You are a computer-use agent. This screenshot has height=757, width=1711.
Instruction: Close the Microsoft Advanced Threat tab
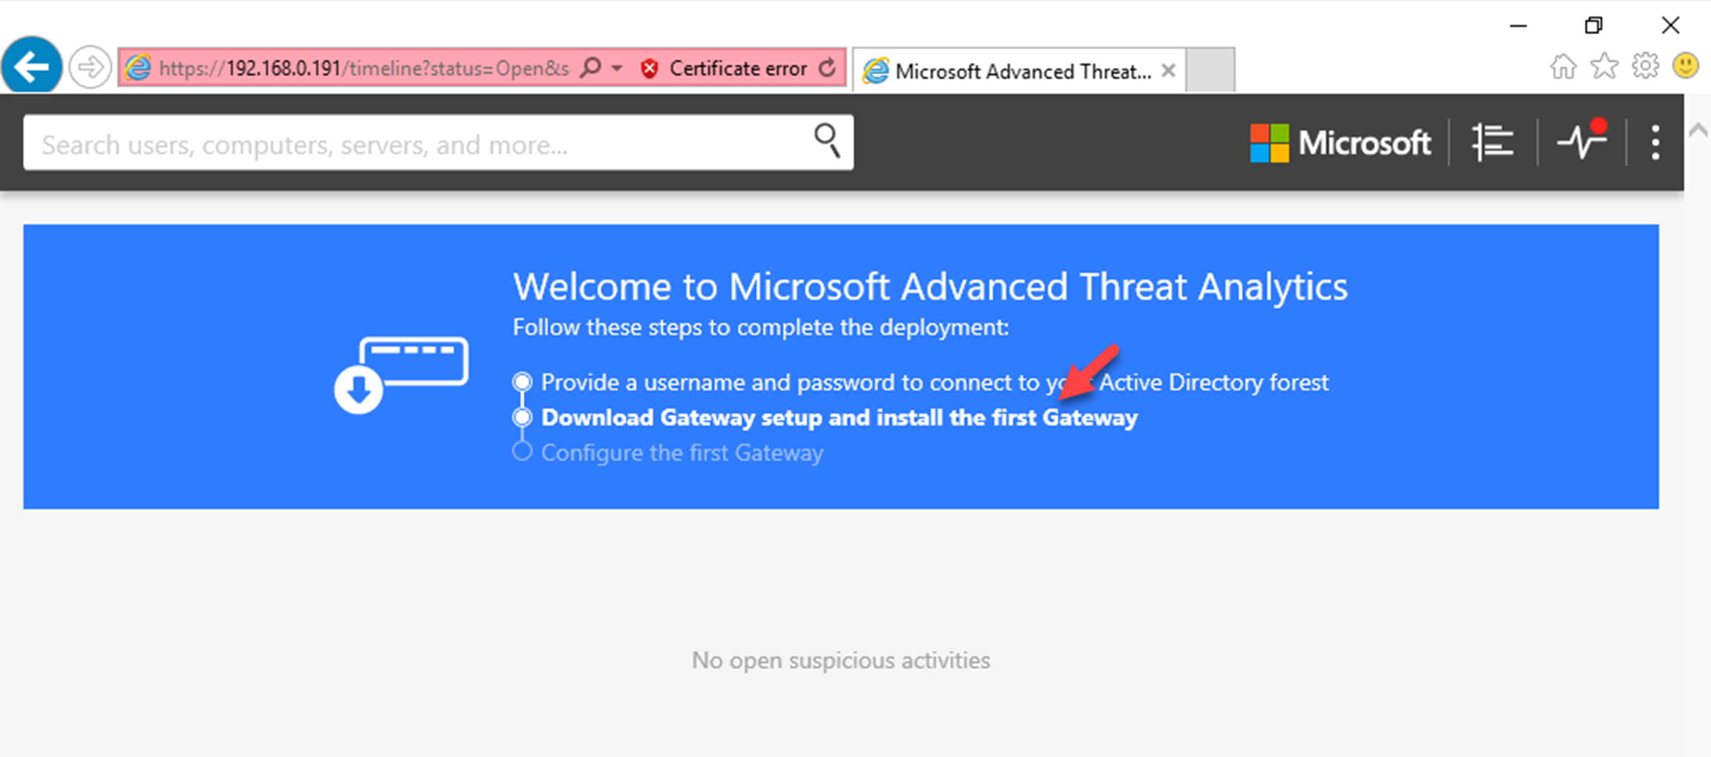coord(1168,70)
